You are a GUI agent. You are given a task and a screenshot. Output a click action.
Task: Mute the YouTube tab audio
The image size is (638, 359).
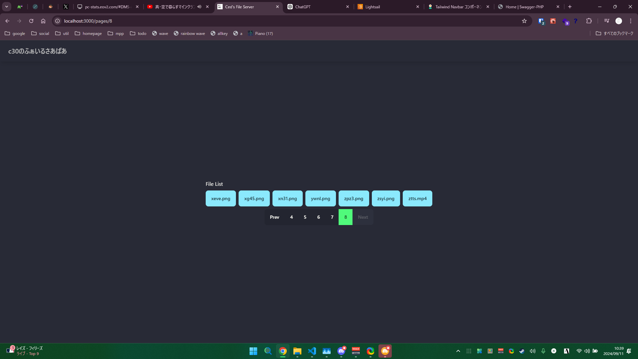199,7
